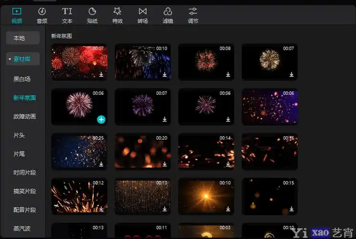This screenshot has width=356, height=239.
Task: Select the sparks 00:16 thumbnail
Action: click(x=270, y=152)
